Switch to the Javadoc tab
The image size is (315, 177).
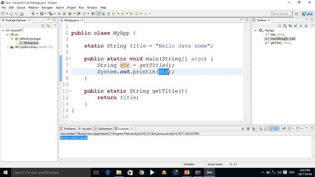tap(85, 129)
